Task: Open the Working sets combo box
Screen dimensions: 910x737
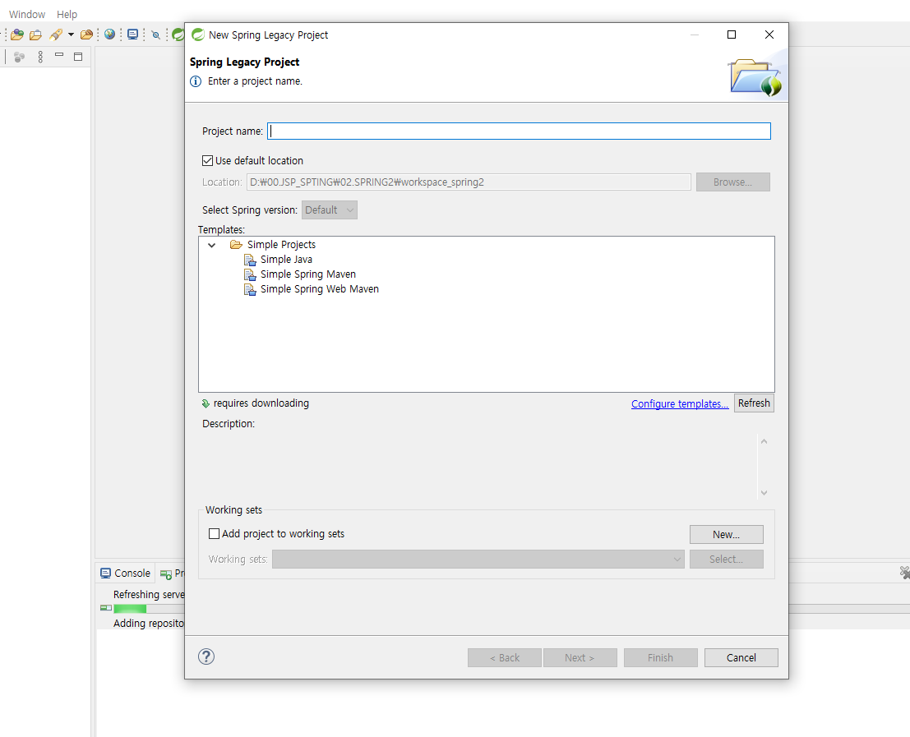Action: (x=478, y=559)
